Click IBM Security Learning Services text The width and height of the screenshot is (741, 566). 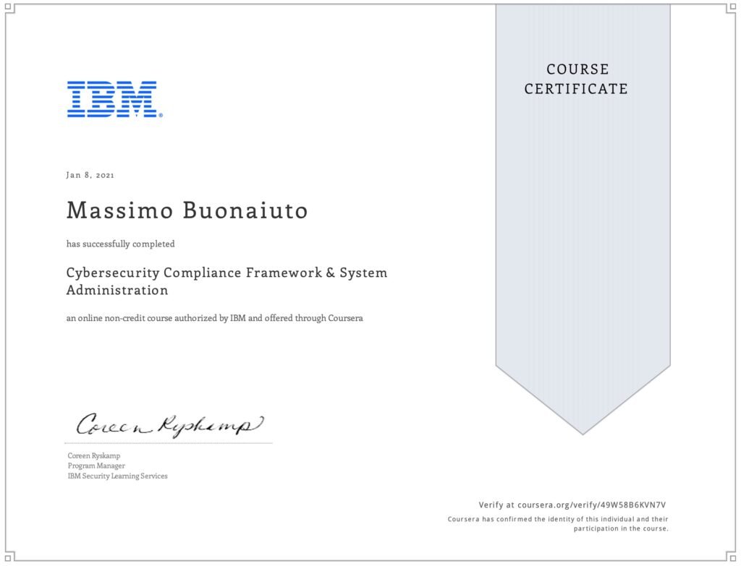pos(117,476)
